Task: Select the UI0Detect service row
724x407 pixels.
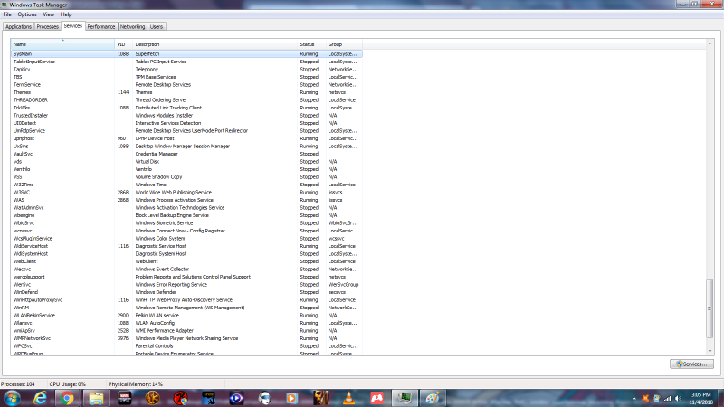Action: [x=186, y=123]
